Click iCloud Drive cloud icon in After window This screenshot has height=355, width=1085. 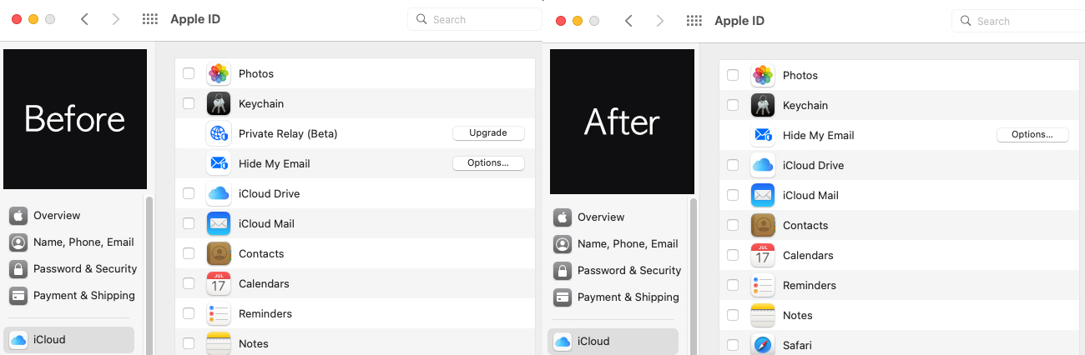pyautogui.click(x=763, y=165)
